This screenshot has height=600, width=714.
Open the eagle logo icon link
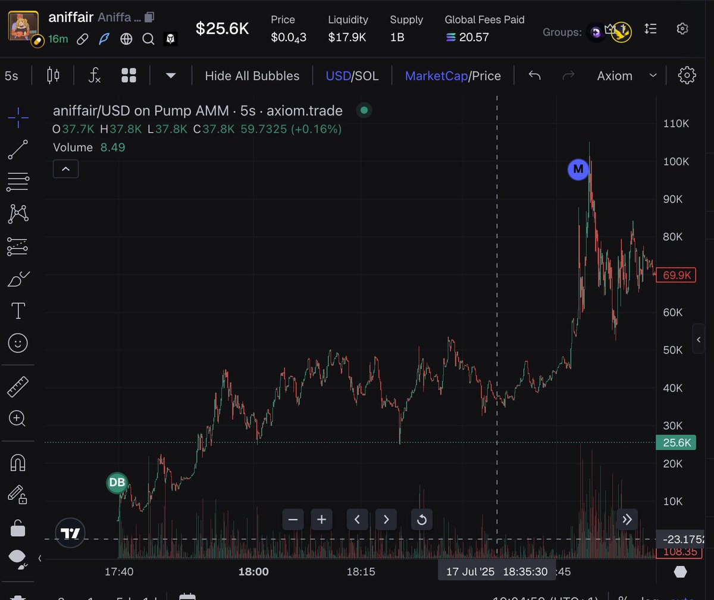coord(171,39)
